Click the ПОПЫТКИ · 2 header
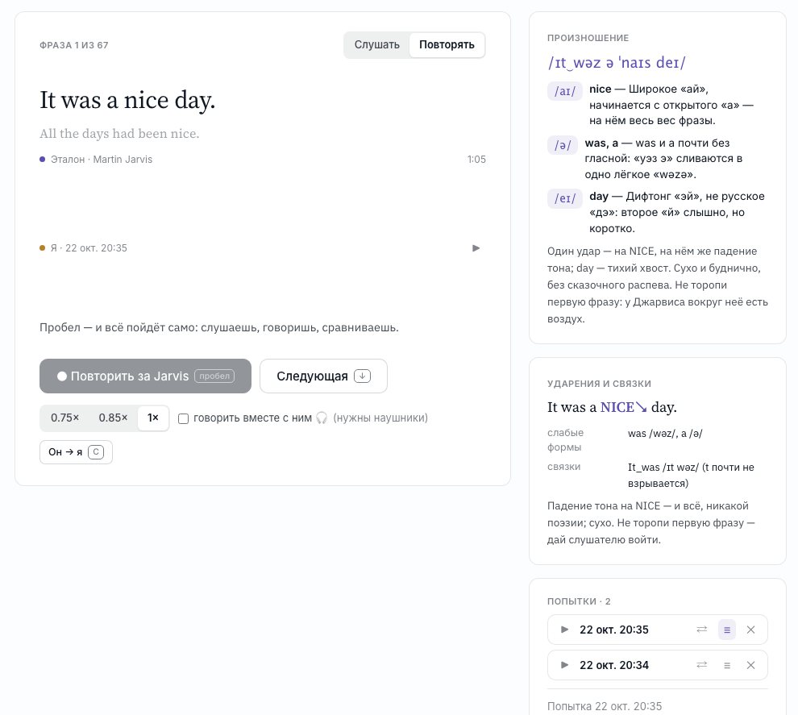Screen dimensions: 798x715 (580, 601)
